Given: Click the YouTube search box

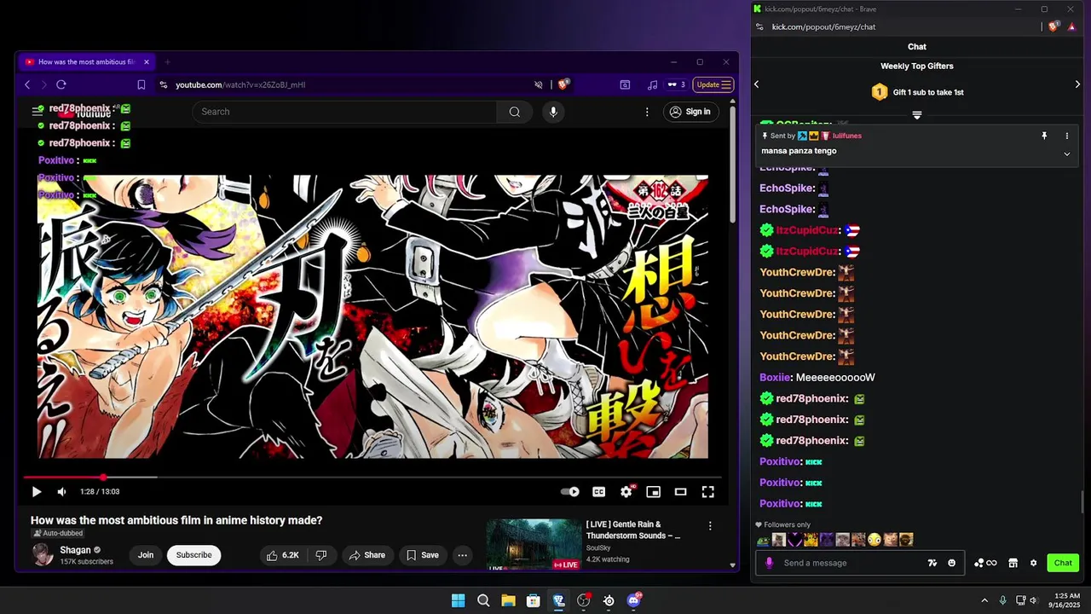Looking at the screenshot, I should (344, 112).
